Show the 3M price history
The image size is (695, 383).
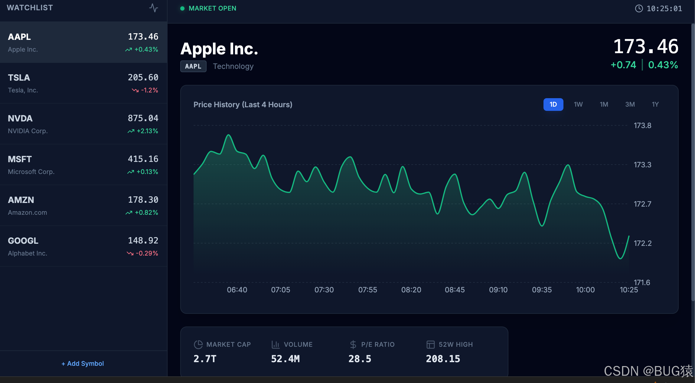[630, 105]
